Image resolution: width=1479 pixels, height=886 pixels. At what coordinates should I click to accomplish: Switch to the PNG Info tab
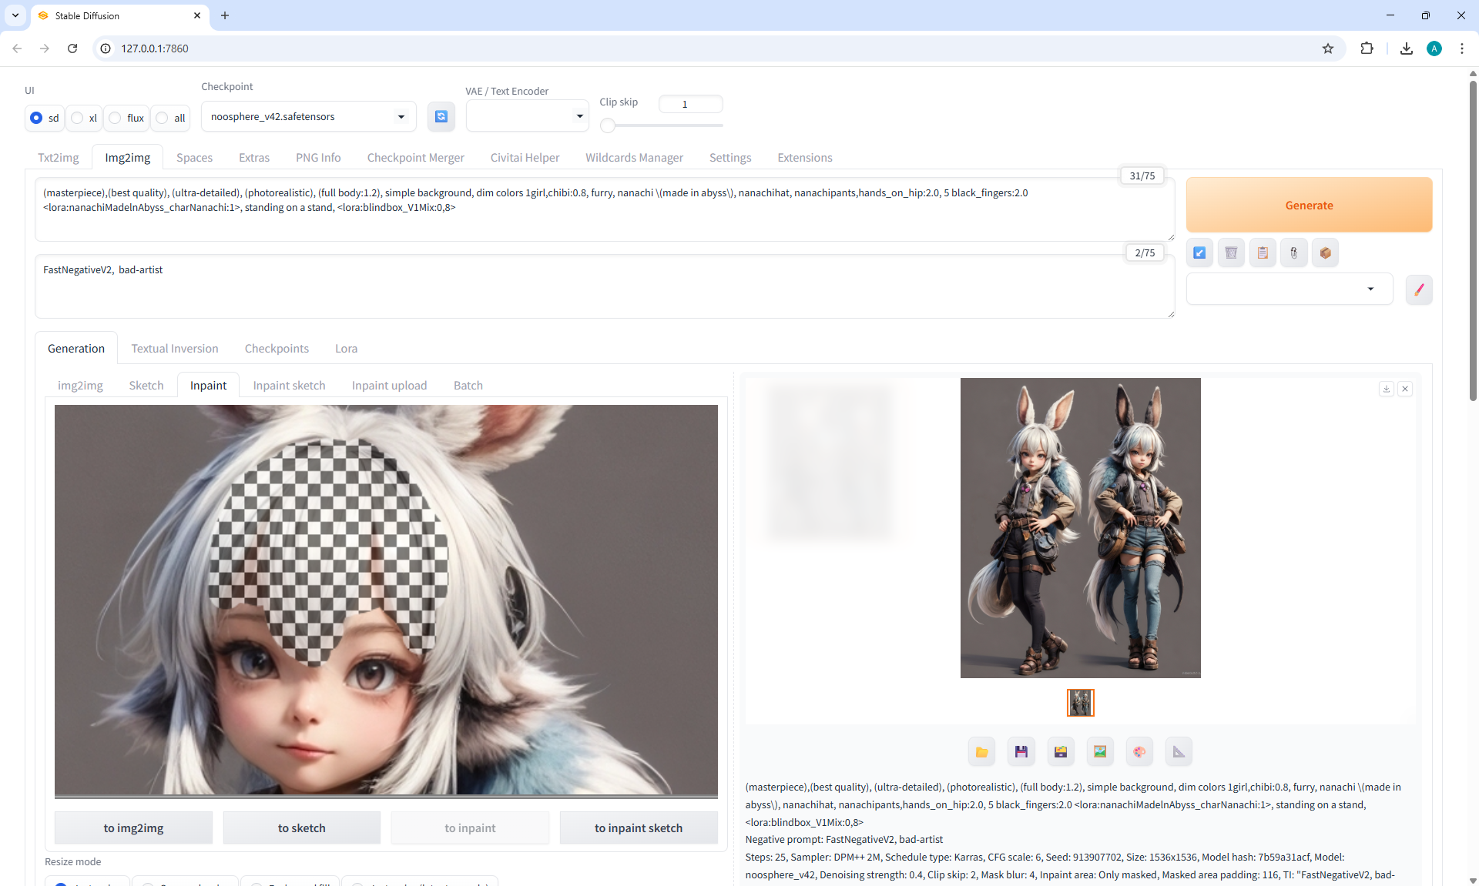(x=318, y=157)
